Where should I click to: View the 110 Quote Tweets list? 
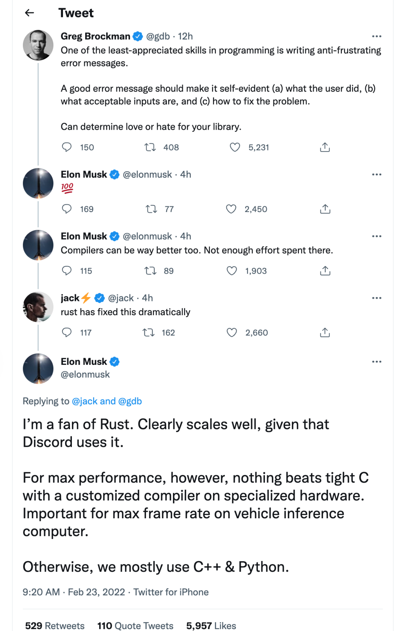click(135, 625)
